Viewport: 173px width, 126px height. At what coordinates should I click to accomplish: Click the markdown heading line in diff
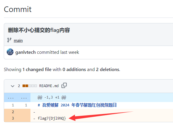[x=77, y=105]
